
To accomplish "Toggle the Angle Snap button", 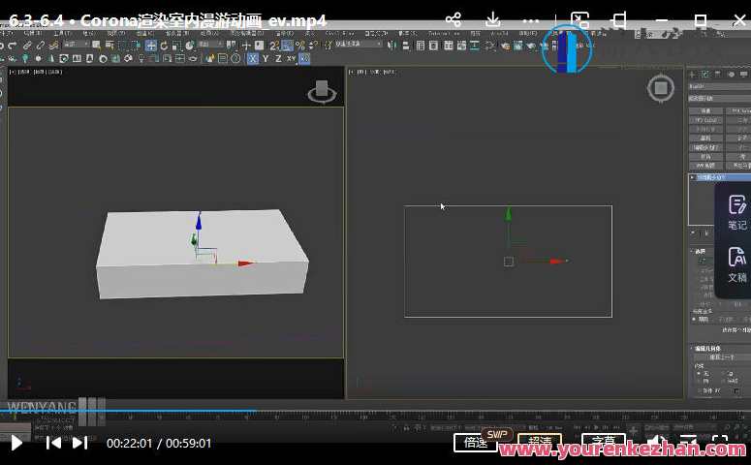I will point(288,46).
